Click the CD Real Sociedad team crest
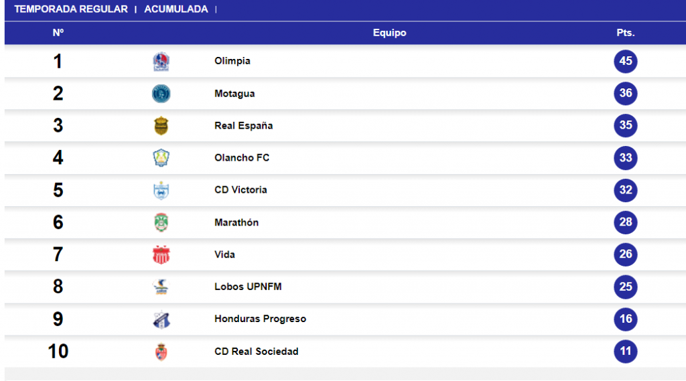The image size is (686, 381). pos(161,352)
